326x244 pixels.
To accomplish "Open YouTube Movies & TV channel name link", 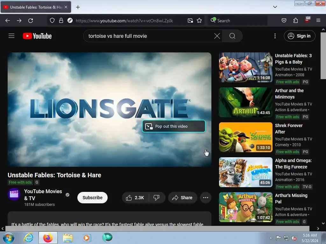I will (x=43, y=195).
